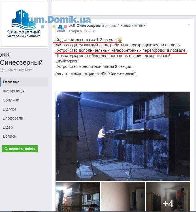This screenshot has width=196, height=212.
Task: Open the Дописи section
Action: pyautogui.click(x=9, y=136)
